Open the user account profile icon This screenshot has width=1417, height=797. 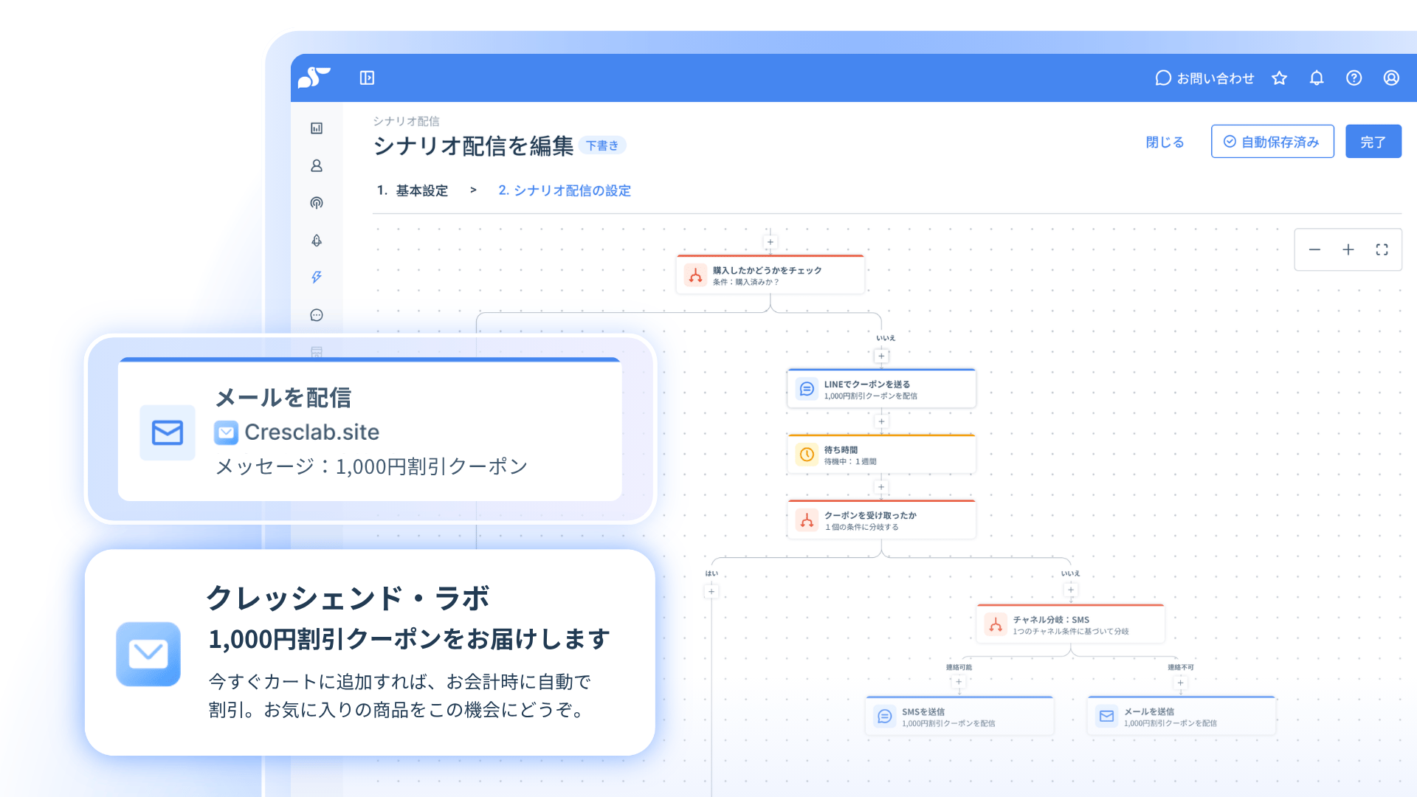1391,78
